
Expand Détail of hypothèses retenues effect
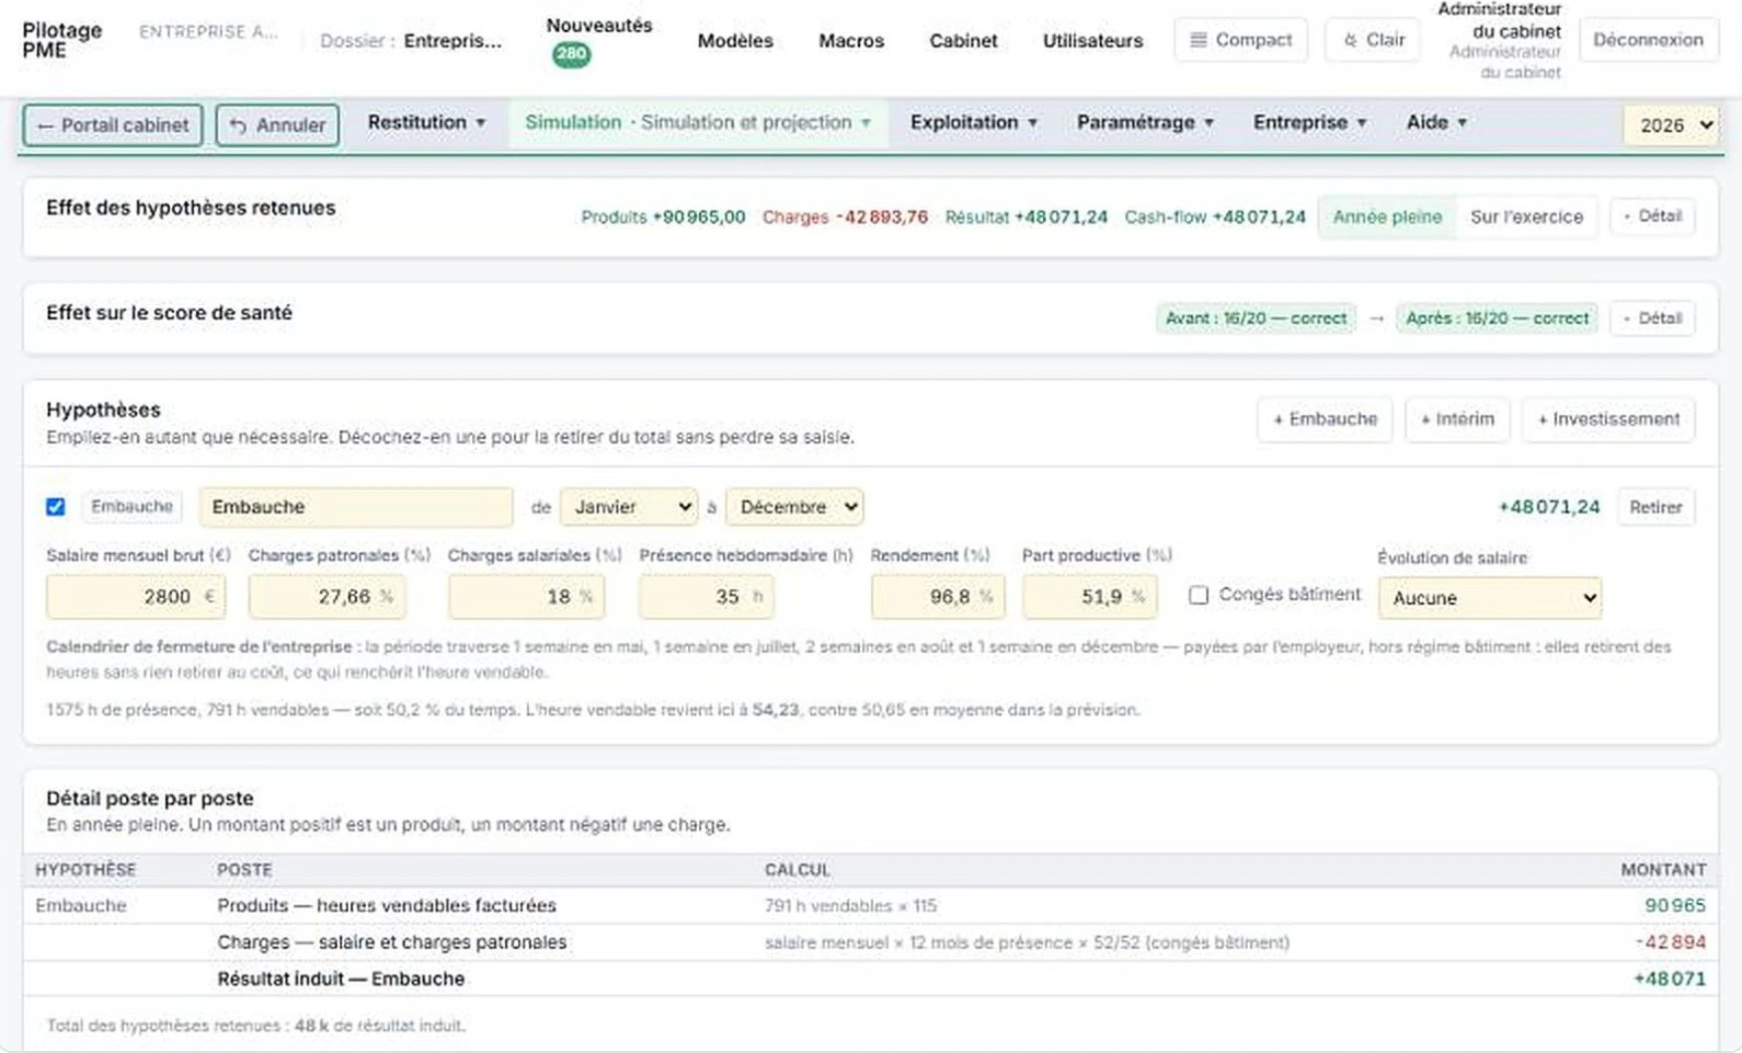[x=1653, y=216]
